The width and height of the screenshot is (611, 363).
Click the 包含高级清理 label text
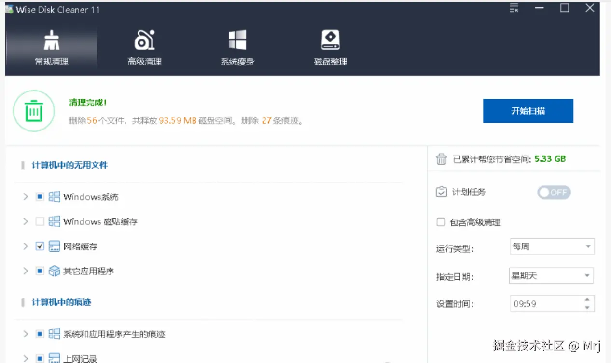pos(475,222)
